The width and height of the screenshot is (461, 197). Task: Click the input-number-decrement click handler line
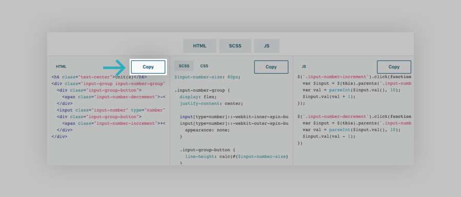354,117
